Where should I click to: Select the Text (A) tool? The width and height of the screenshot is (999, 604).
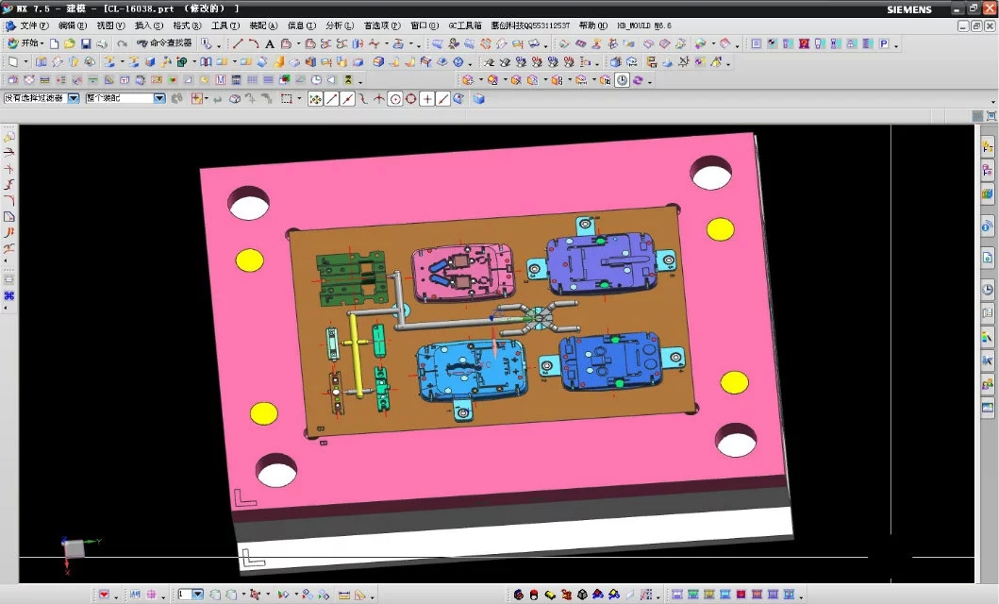pyautogui.click(x=270, y=44)
